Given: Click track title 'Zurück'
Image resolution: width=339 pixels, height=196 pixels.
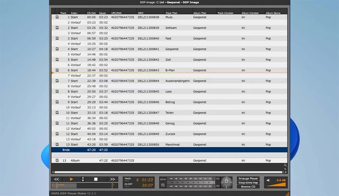Looking at the screenshot, I should coord(170,134).
